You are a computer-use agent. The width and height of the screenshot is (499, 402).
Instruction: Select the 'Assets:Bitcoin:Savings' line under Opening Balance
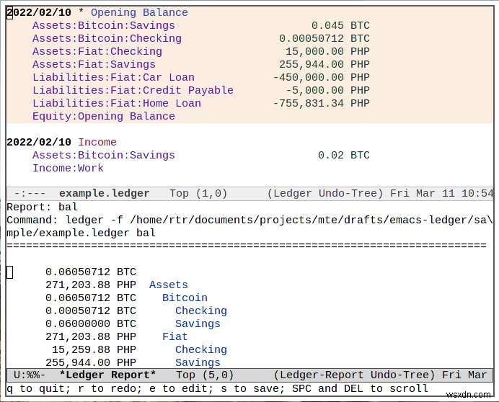point(103,25)
